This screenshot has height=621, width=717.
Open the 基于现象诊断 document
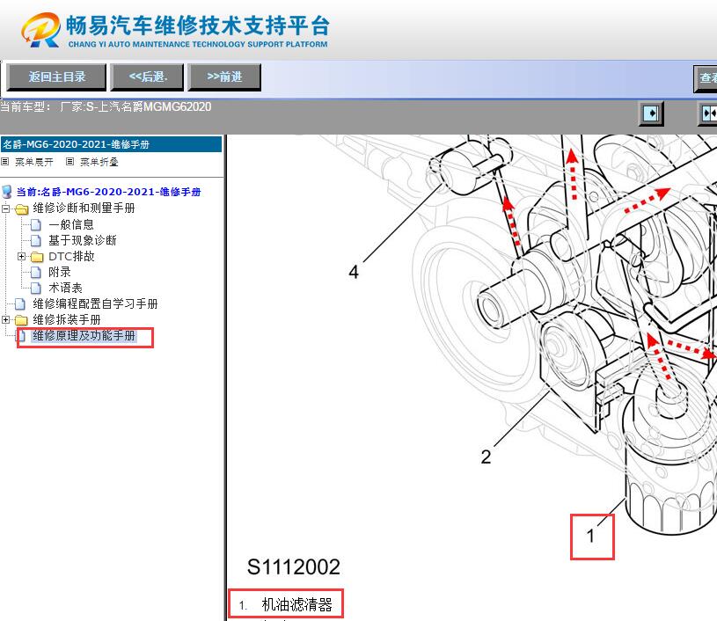click(83, 240)
